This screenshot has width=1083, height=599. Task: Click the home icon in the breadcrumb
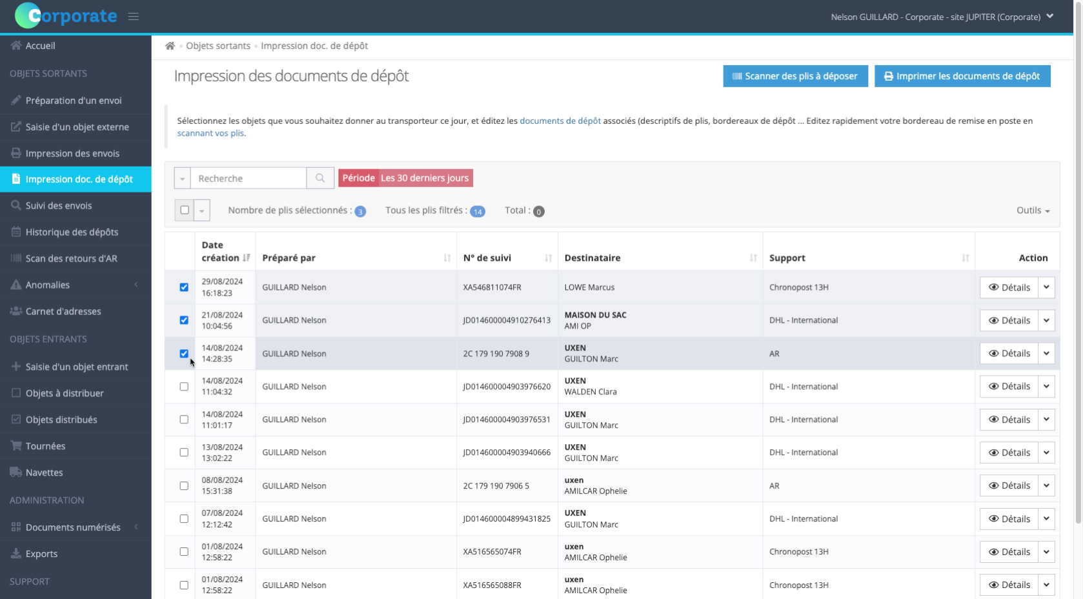pyautogui.click(x=170, y=46)
